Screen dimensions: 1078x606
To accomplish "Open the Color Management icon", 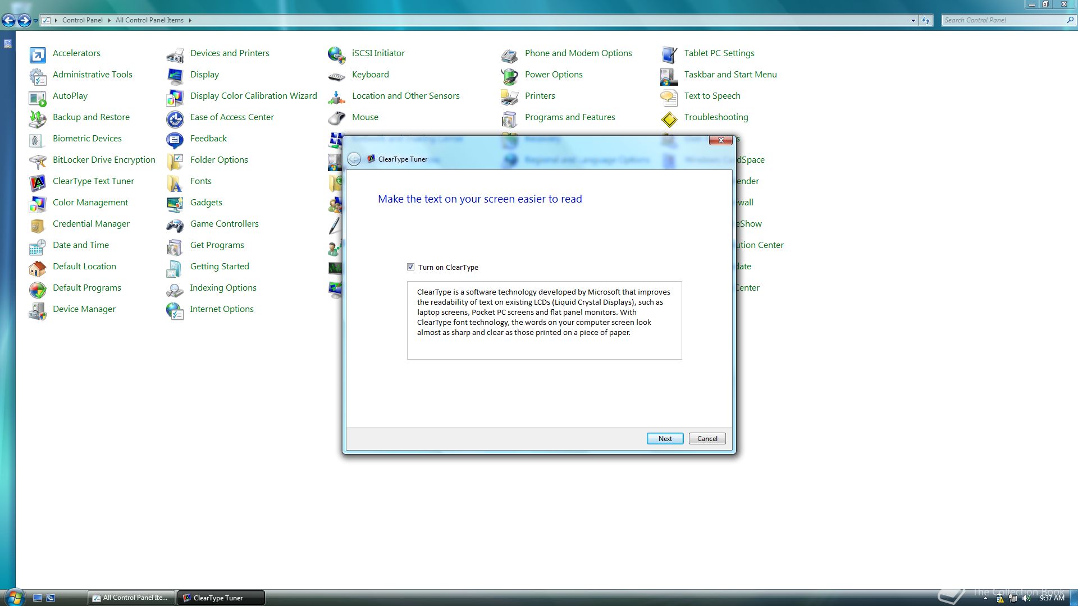I will (38, 204).
